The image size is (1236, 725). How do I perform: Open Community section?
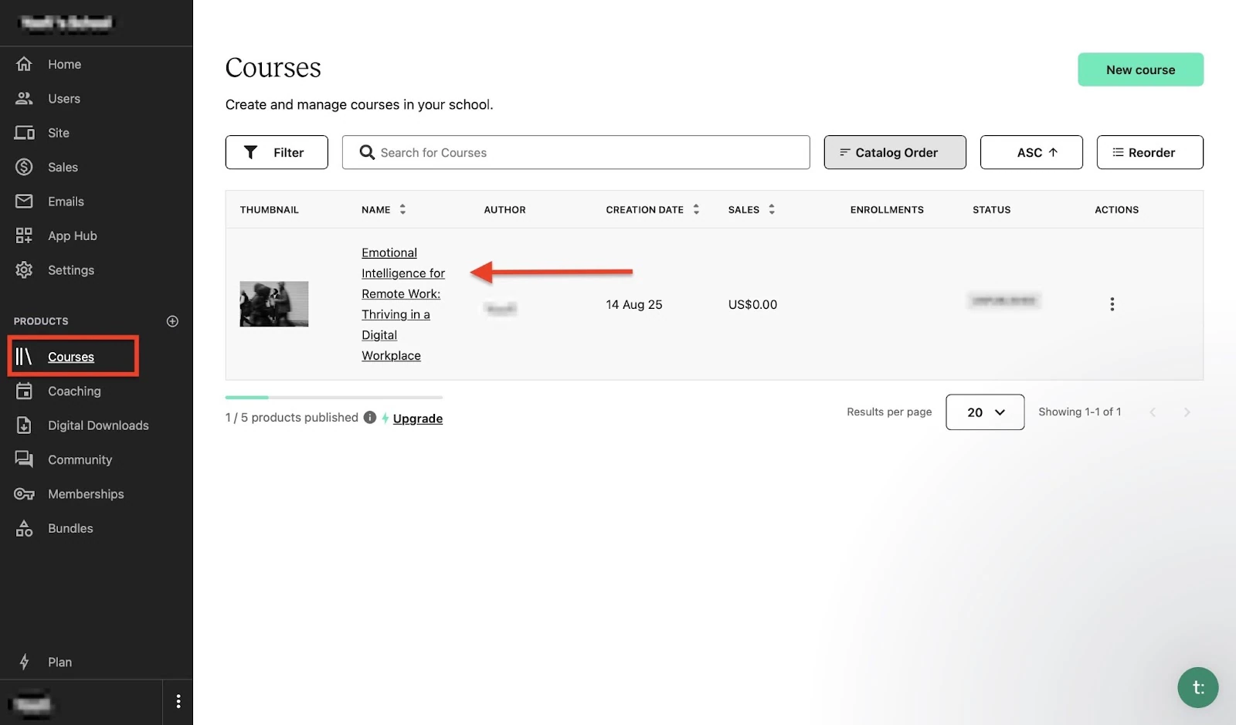click(80, 459)
